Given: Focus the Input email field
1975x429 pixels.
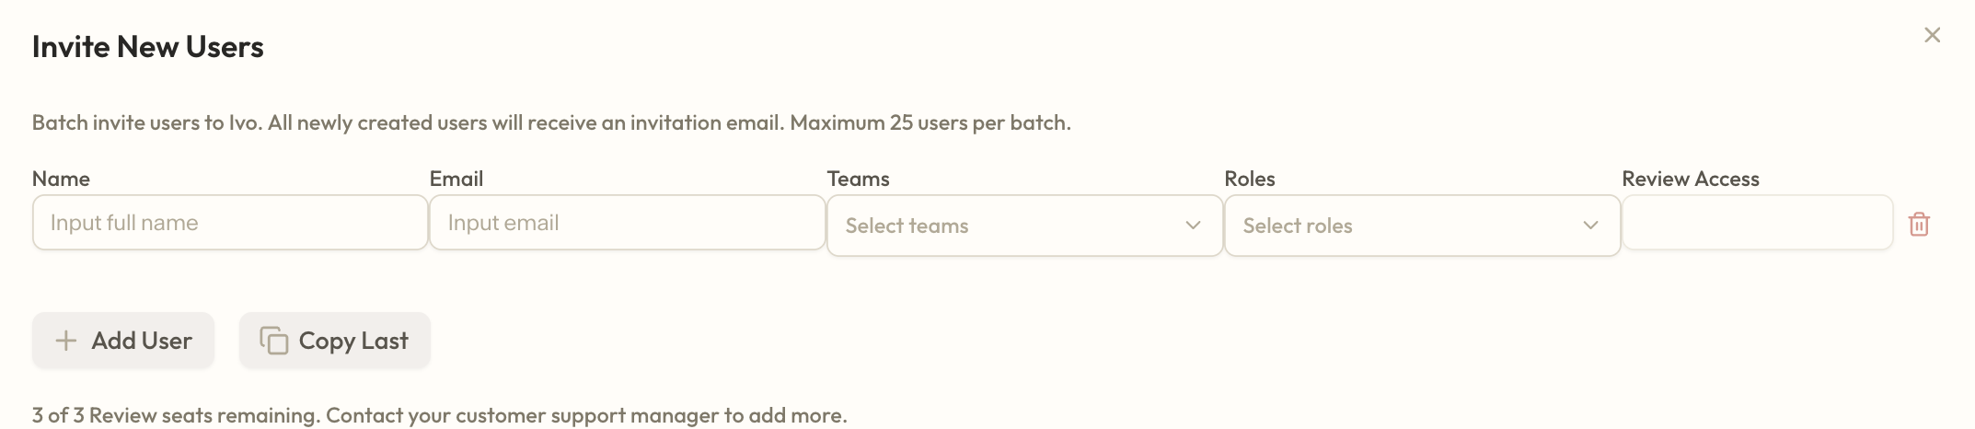Looking at the screenshot, I should pyautogui.click(x=627, y=223).
